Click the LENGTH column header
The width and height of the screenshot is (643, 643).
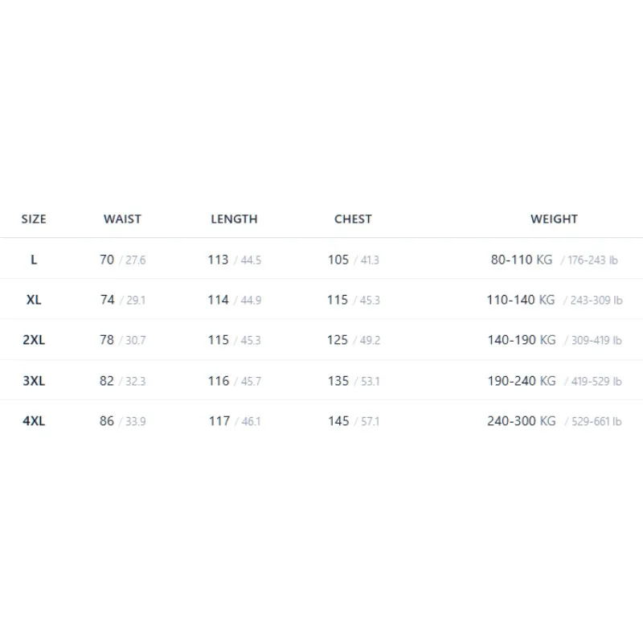click(x=234, y=219)
